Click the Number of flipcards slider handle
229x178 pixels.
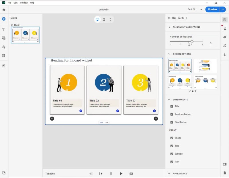tap(192, 42)
